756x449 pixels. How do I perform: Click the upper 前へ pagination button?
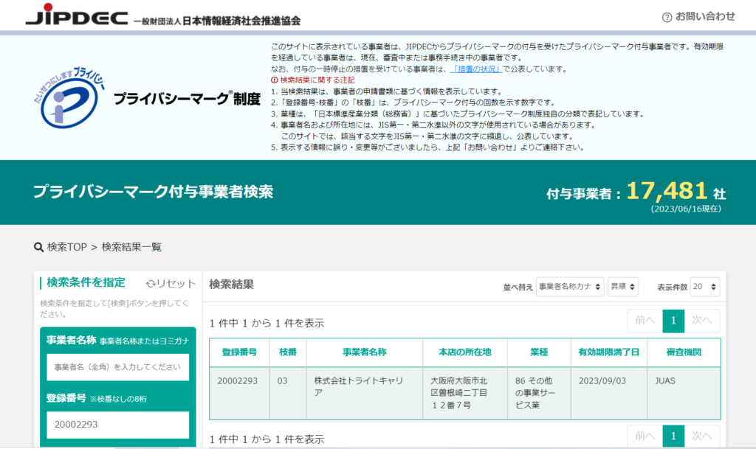pos(645,321)
